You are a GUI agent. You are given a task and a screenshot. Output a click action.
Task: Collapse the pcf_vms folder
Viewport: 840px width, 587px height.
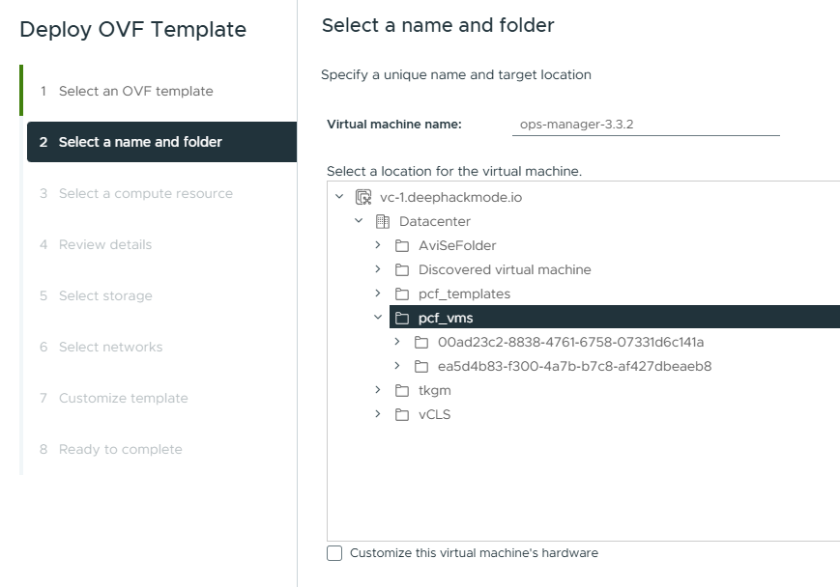tap(378, 317)
